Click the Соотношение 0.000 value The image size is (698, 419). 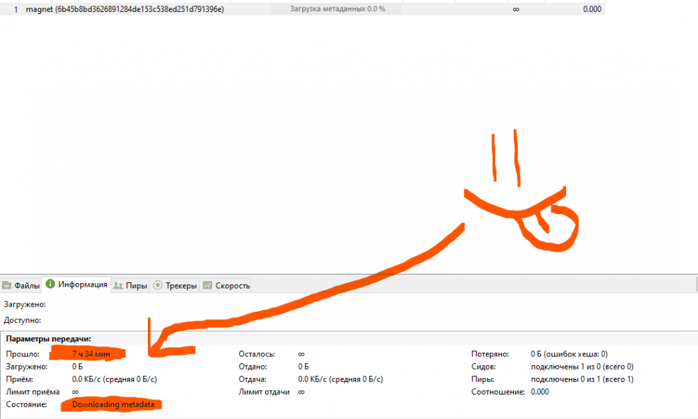[x=540, y=392]
